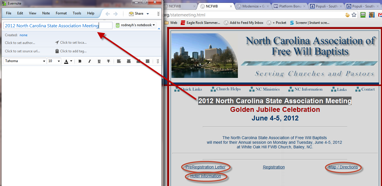Align note text to the left

click(x=119, y=61)
